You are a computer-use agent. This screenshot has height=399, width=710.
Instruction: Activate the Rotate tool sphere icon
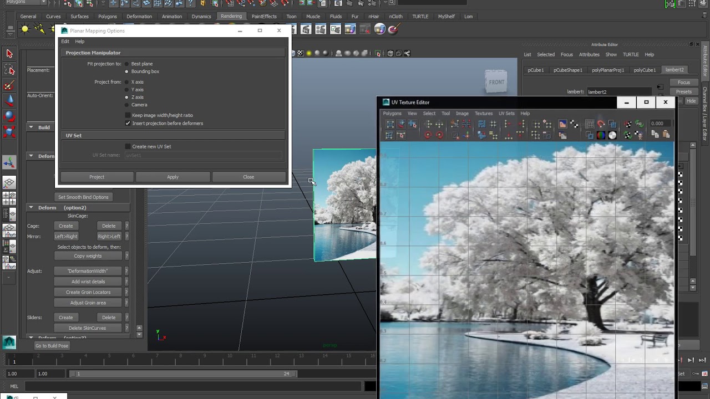[9, 116]
